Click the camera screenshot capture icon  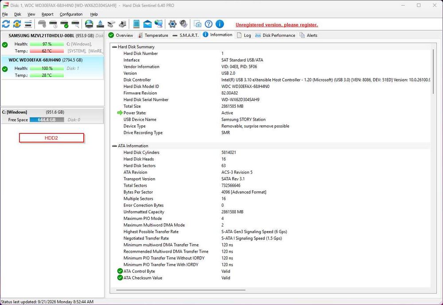pyautogui.click(x=198, y=24)
